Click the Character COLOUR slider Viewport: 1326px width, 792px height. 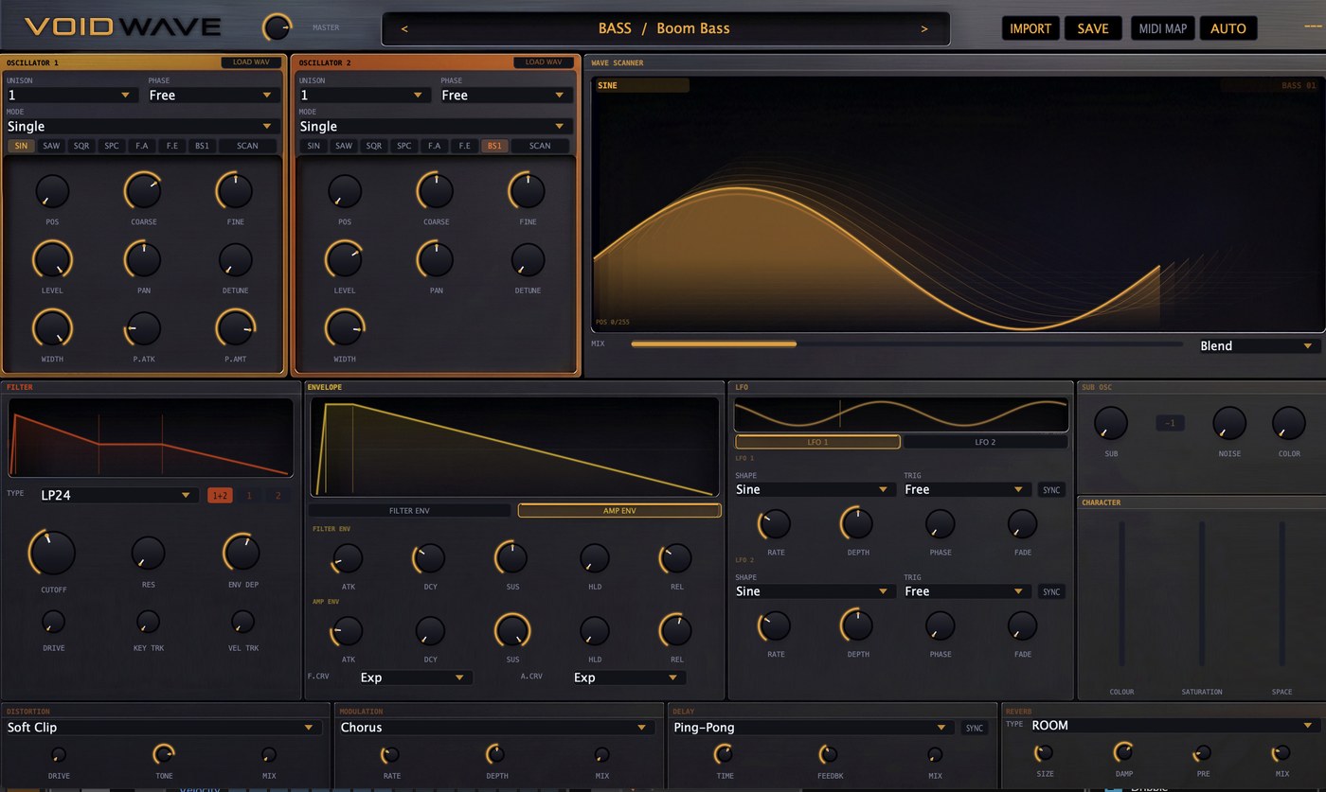[1122, 594]
